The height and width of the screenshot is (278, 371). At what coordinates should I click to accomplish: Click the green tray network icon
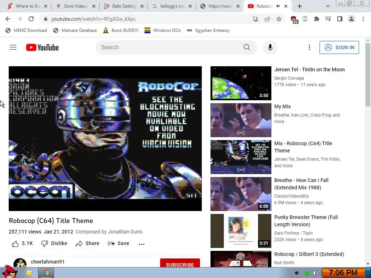[x=307, y=273]
